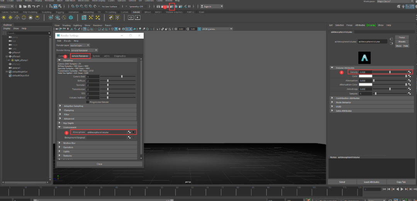
Task: Click the Atmosphere checker map button
Action: (x=129, y=132)
